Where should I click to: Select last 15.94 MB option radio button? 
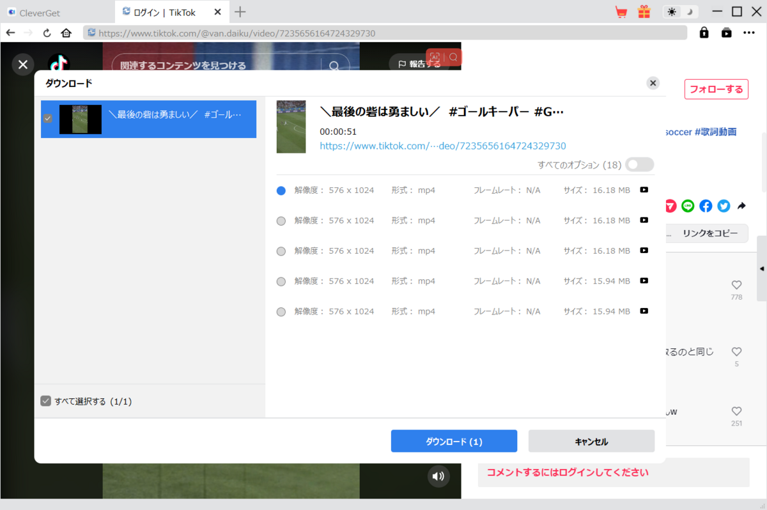tap(281, 312)
